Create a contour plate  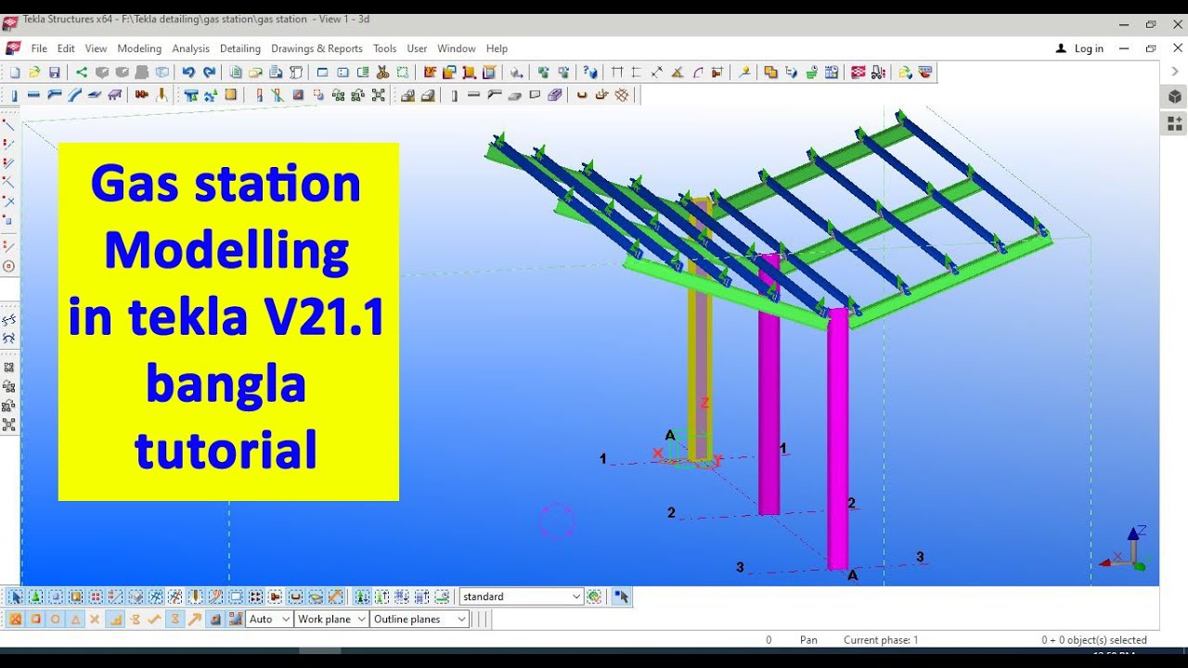coord(94,94)
